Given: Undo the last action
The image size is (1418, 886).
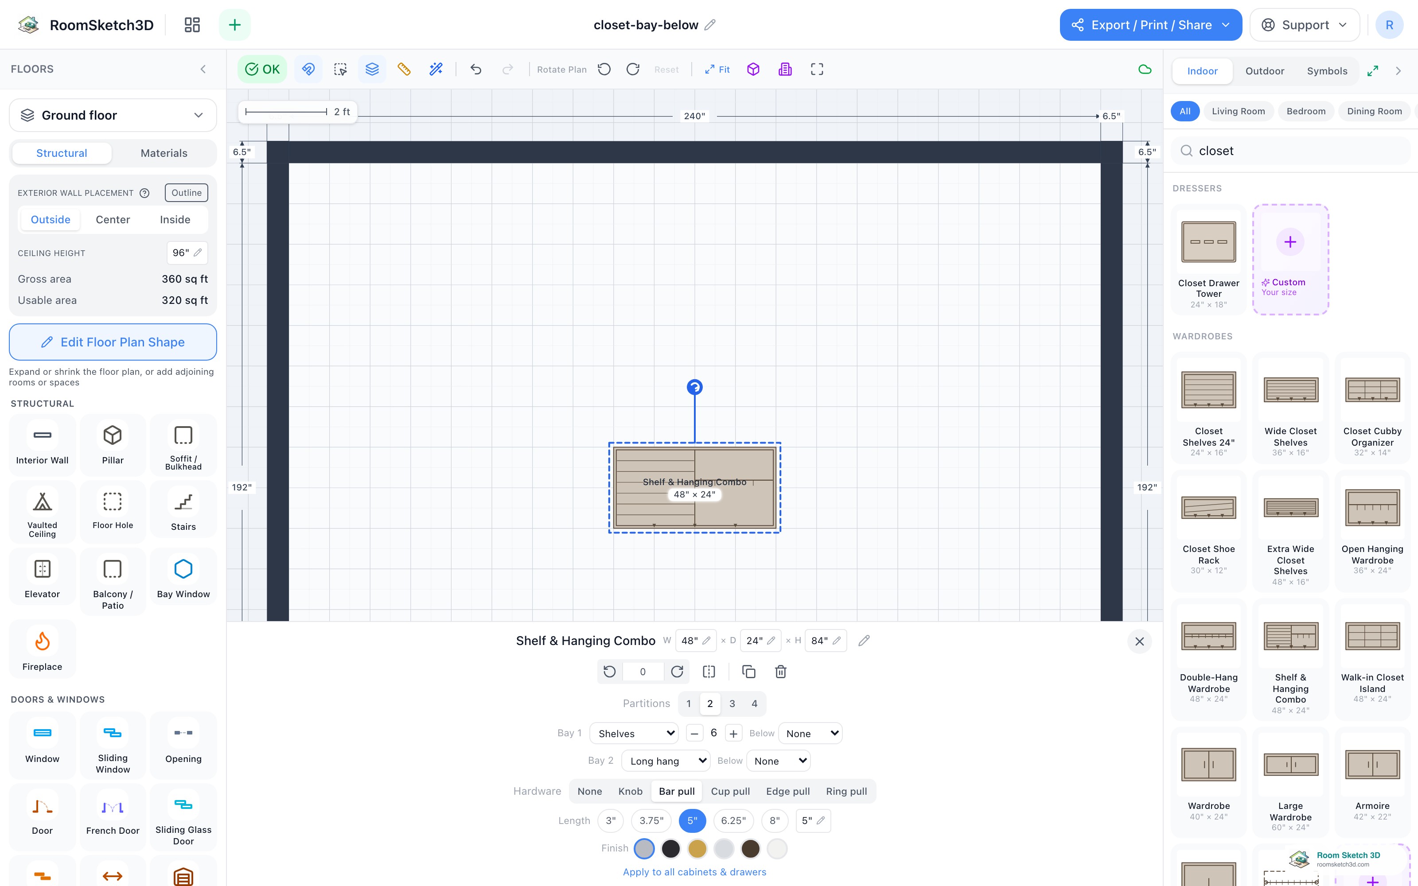Looking at the screenshot, I should pos(476,69).
